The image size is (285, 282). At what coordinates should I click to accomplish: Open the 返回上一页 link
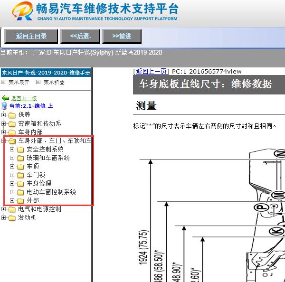(x=151, y=71)
